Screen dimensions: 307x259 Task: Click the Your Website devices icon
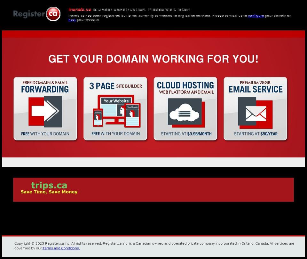(x=117, y=111)
